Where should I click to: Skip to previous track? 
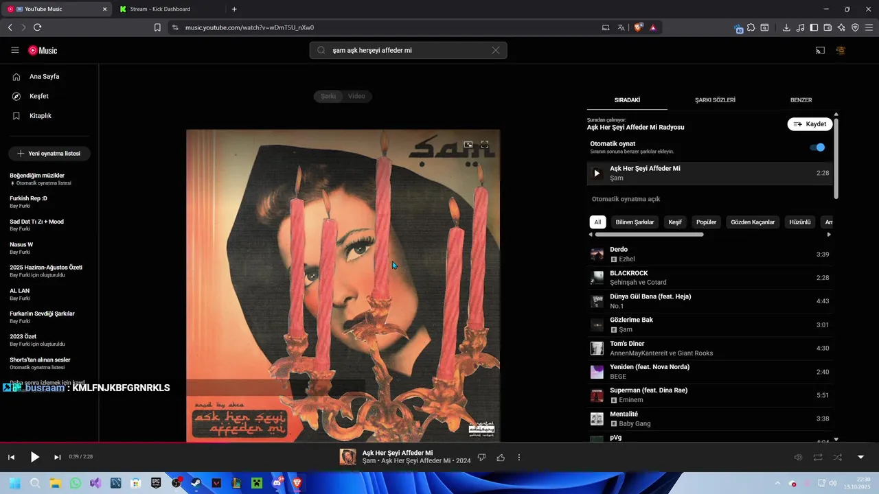[x=11, y=457]
